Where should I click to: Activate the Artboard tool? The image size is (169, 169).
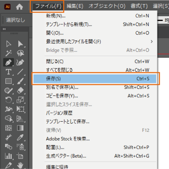coord(20,156)
